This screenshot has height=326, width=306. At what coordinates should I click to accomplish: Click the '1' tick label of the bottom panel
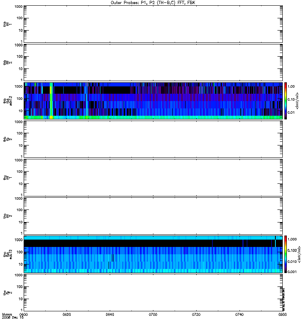click(x=22, y=310)
